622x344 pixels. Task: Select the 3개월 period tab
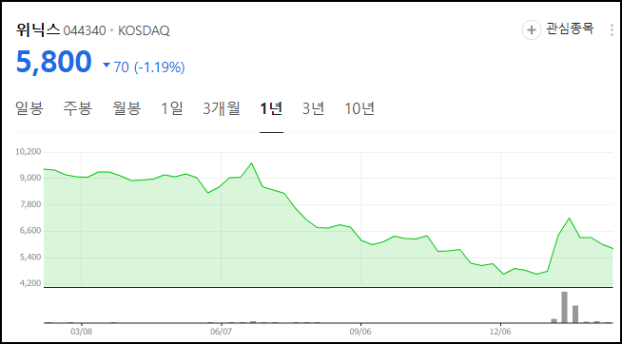point(222,108)
